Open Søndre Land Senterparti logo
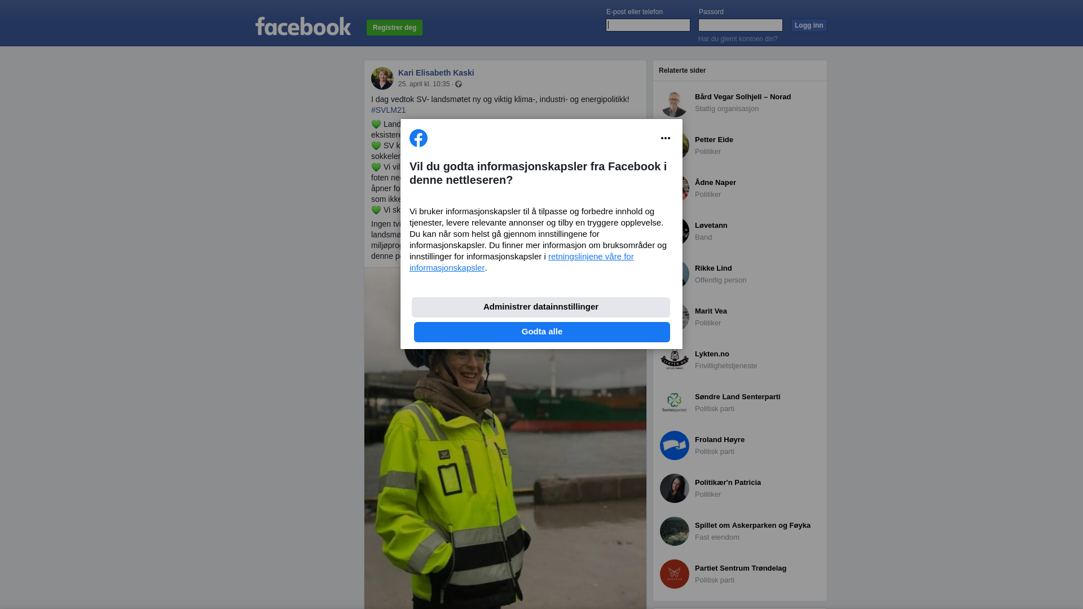Viewport: 1083px width, 609px height. 675,403
